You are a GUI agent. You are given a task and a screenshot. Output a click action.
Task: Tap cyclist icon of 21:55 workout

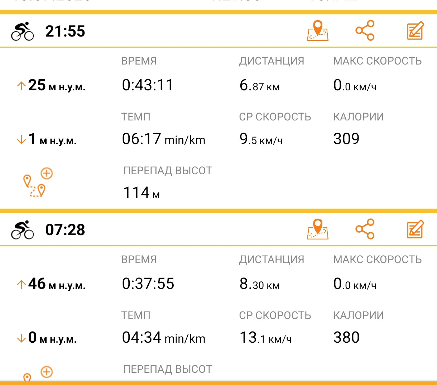coord(22,31)
